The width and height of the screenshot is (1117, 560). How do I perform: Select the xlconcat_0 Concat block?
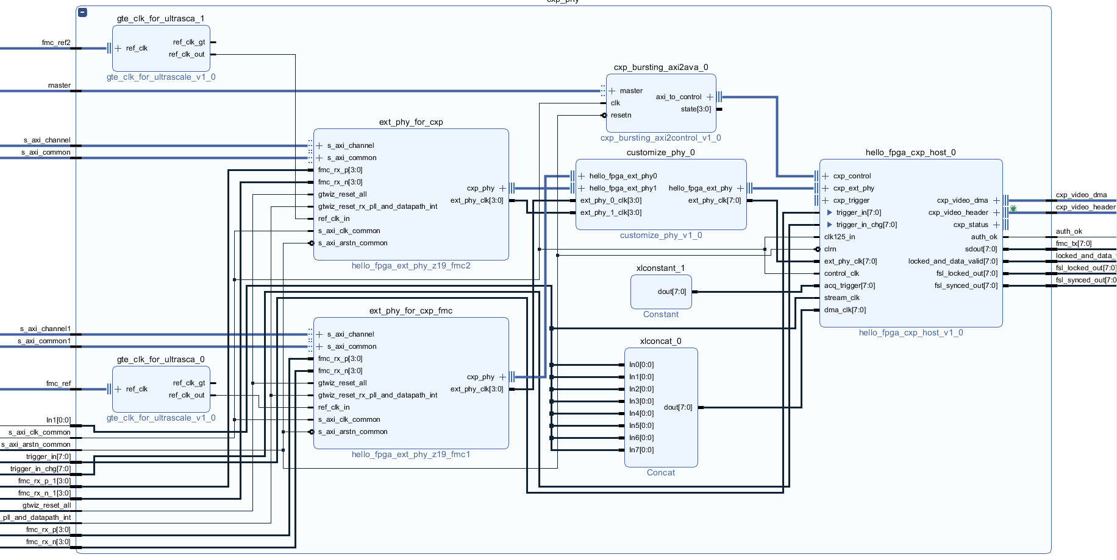tap(661, 407)
